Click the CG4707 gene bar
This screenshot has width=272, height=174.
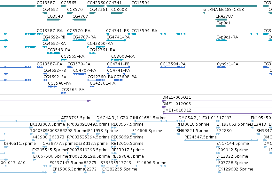(x=79, y=20)
